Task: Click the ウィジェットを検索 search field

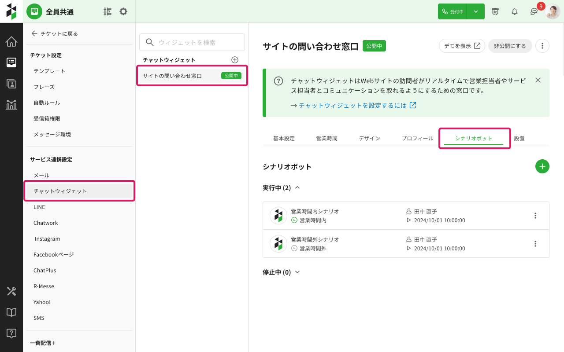Action: [x=192, y=42]
